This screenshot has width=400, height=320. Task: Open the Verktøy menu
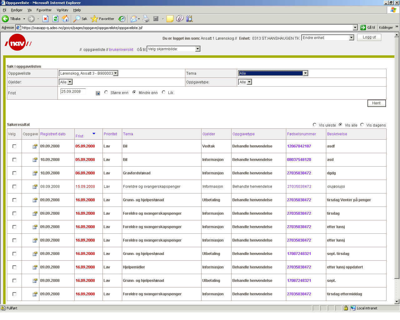click(62, 10)
